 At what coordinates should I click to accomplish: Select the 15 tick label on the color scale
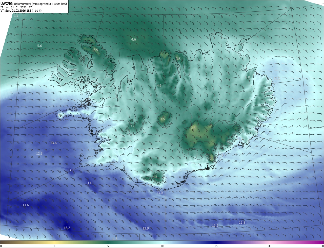point(216,246)
